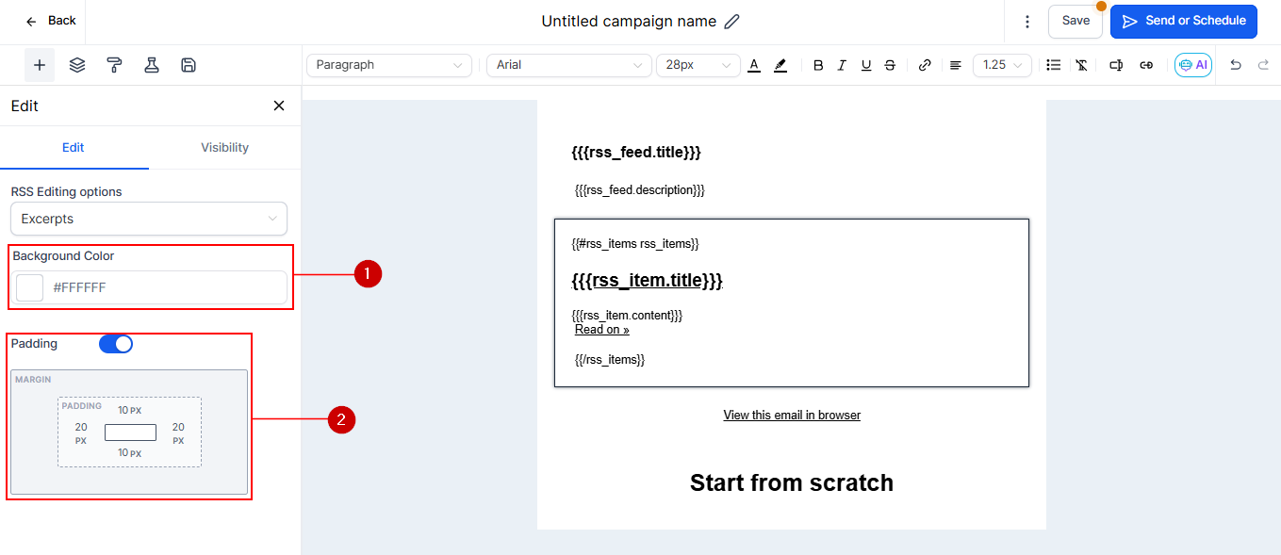Toggle bold formatting

coord(818,65)
